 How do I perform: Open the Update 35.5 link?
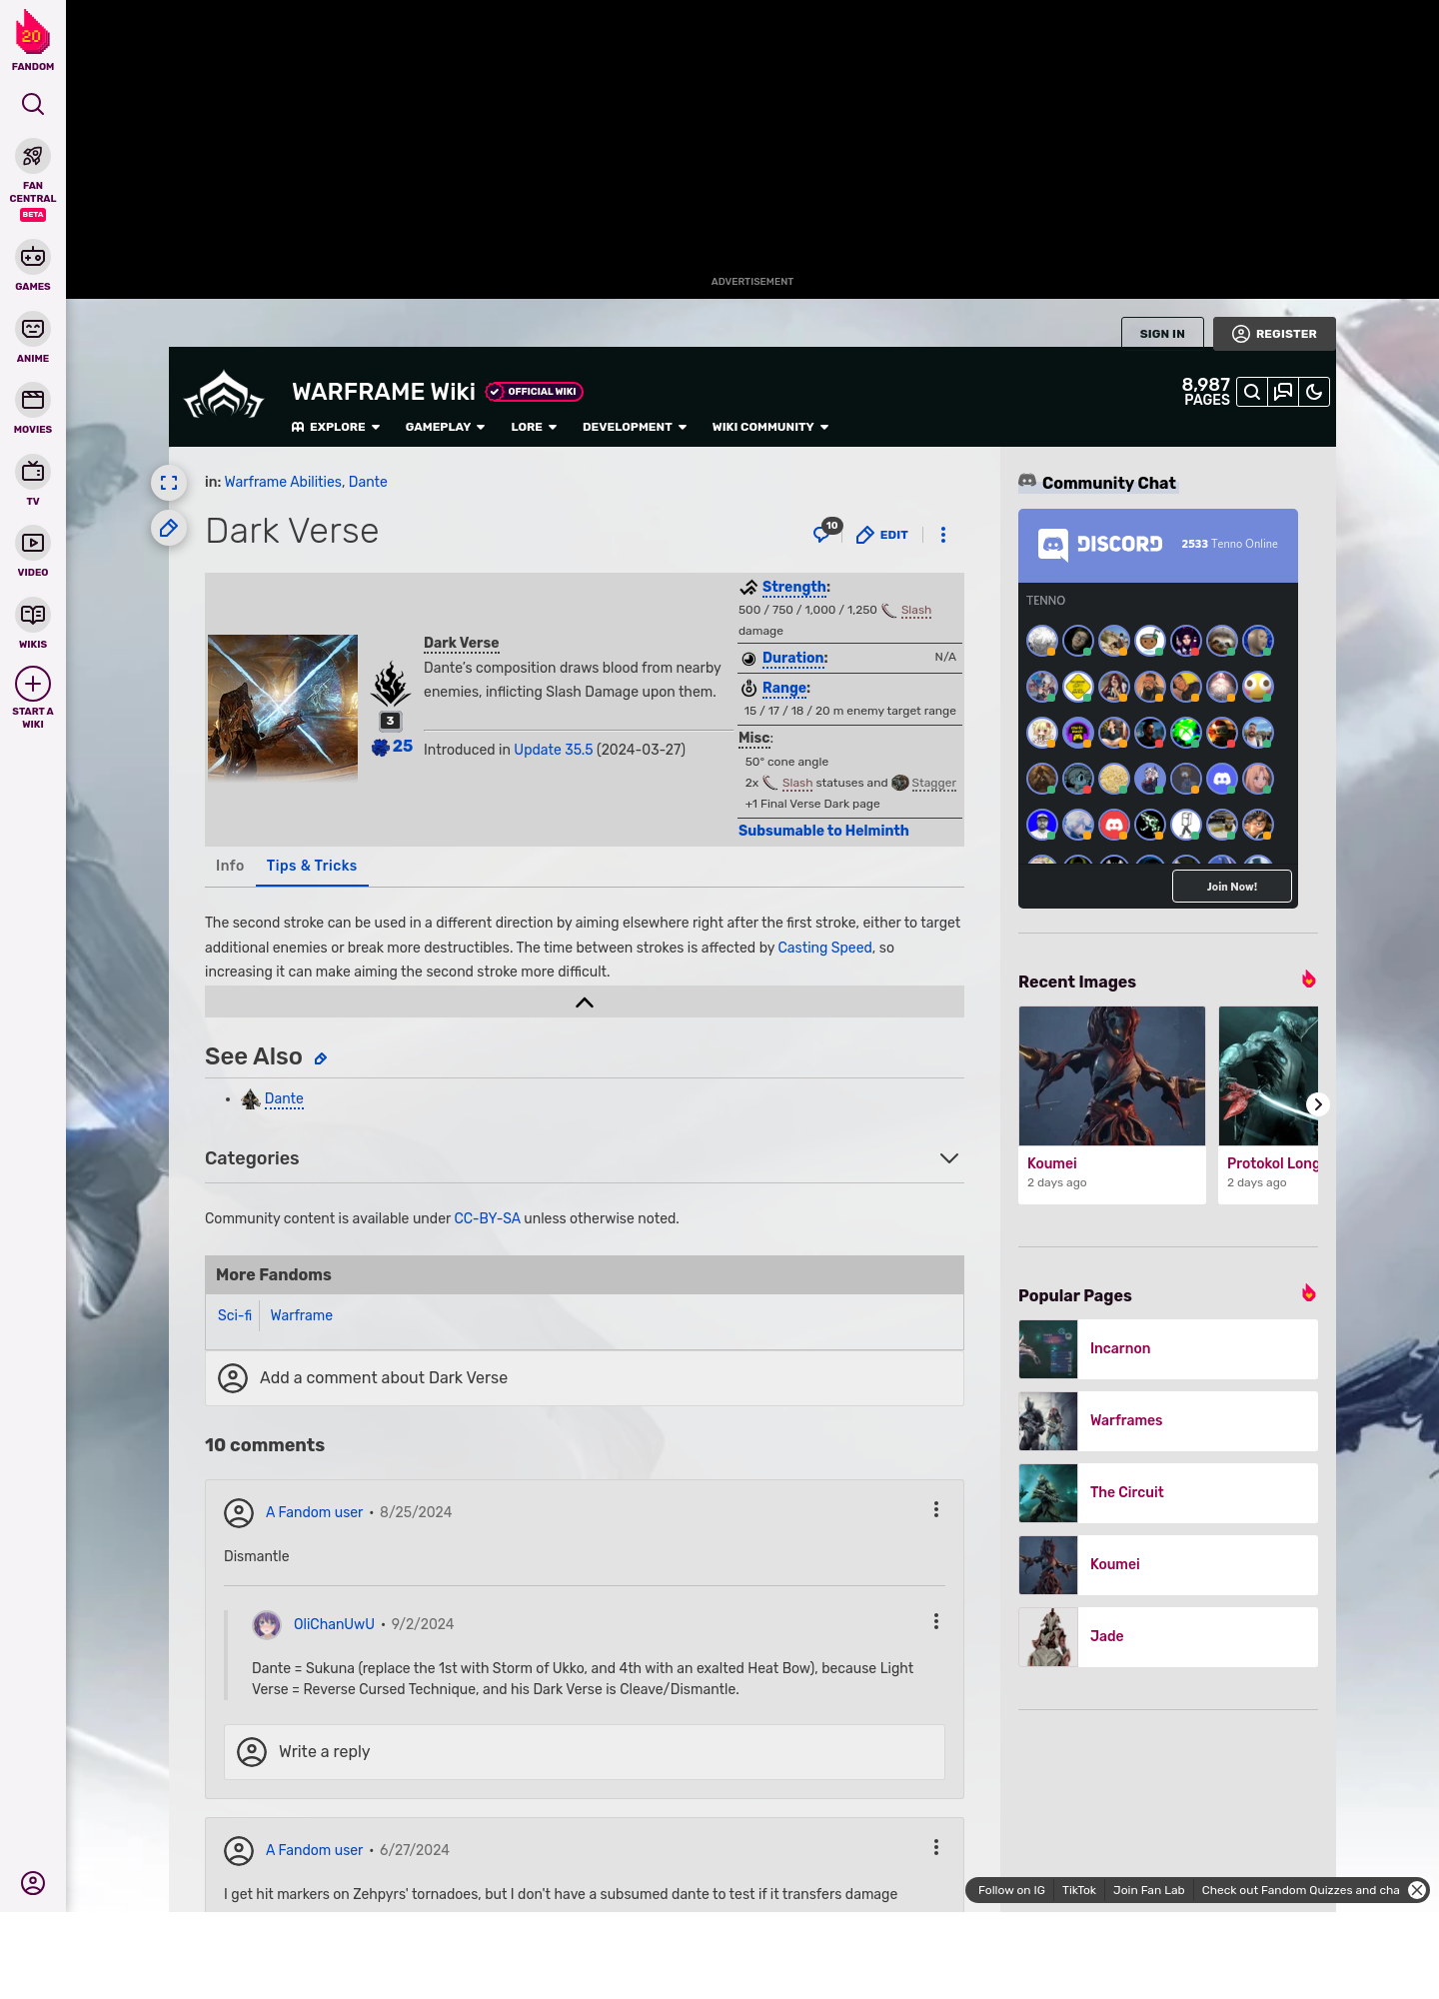pos(553,750)
